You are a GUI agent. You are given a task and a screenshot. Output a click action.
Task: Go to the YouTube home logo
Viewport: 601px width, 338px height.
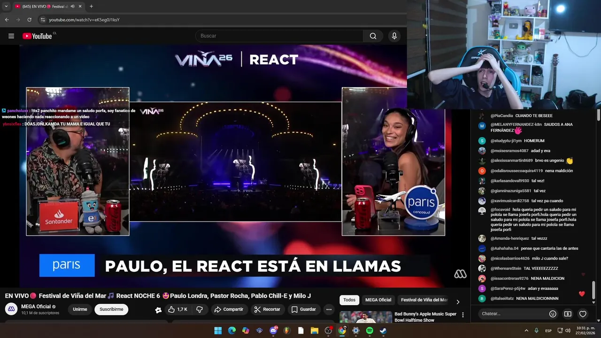tap(39, 36)
